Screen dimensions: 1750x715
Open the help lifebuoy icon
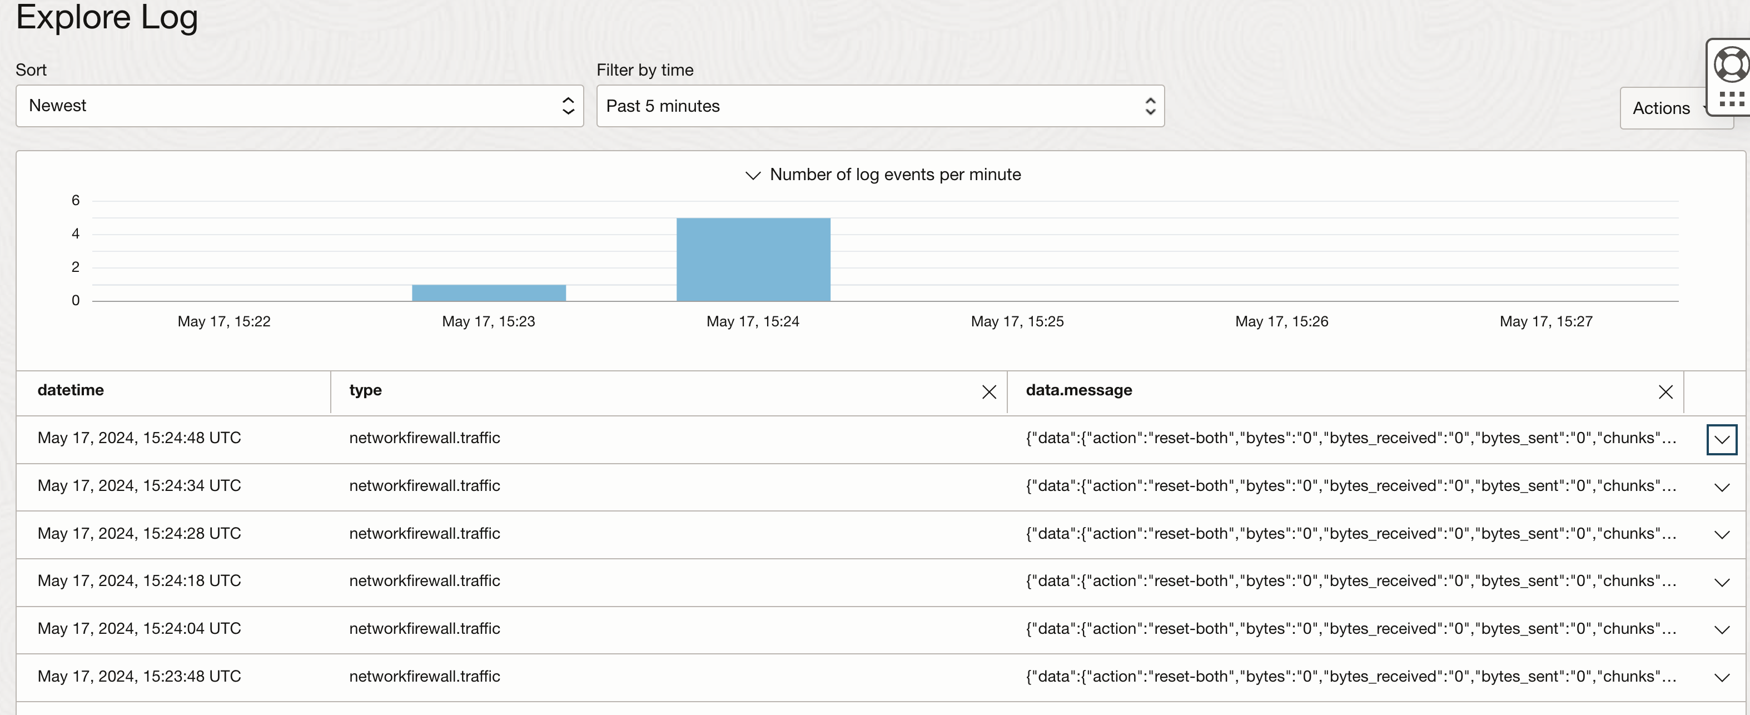coord(1731,65)
